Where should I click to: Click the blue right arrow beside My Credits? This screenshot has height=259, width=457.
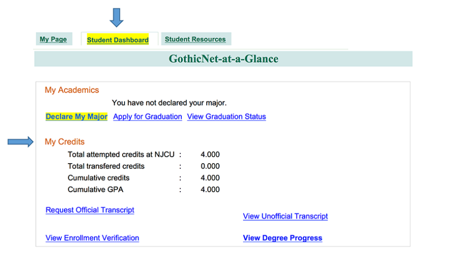[20, 141]
